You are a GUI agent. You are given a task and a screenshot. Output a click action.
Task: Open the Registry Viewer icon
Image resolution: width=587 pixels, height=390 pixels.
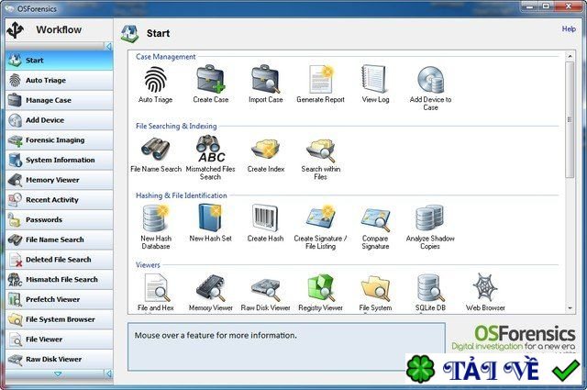(321, 287)
